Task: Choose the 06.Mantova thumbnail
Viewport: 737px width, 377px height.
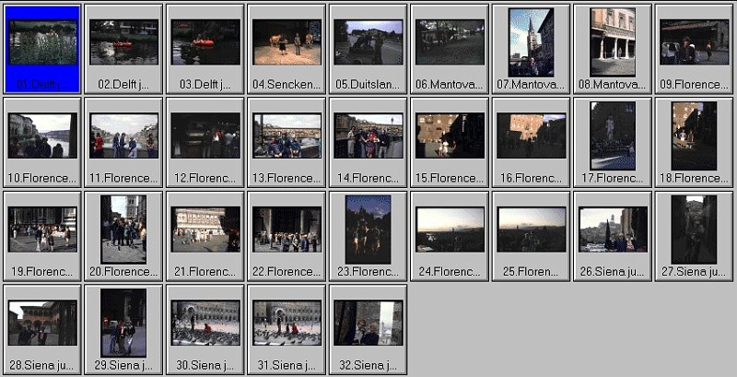Action: pyautogui.click(x=450, y=42)
